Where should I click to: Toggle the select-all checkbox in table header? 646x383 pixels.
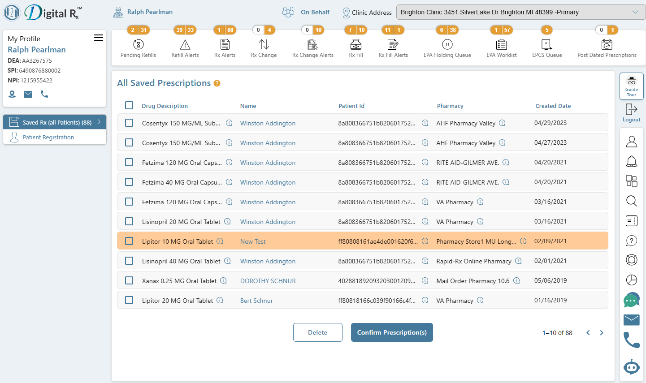tap(129, 105)
